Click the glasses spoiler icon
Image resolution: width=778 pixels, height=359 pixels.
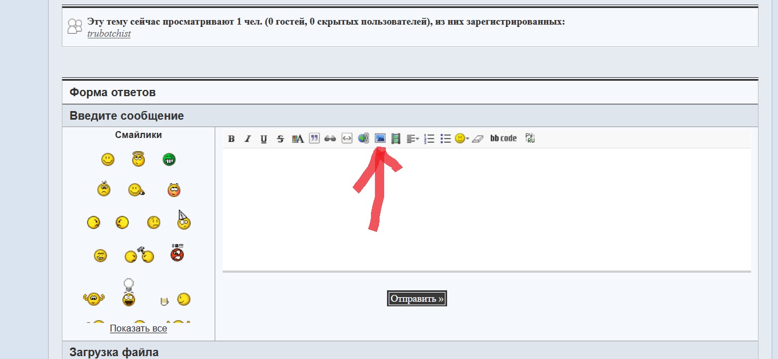[x=330, y=139]
